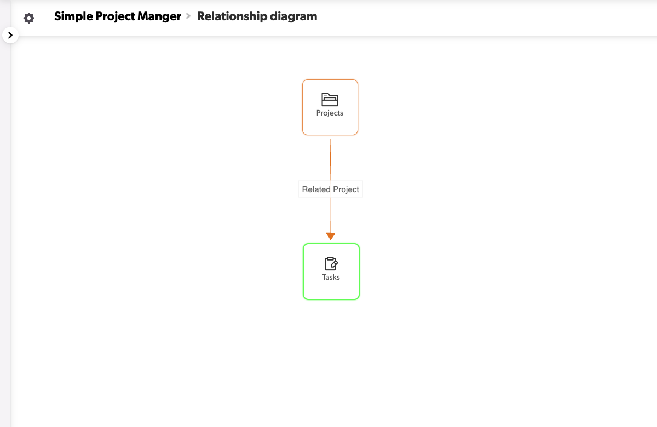657x427 pixels.
Task: Click the Projects node label text
Action: (x=330, y=113)
